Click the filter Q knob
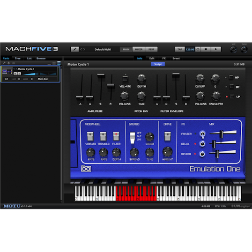This screenshot has width=252, height=252. coord(215,79)
